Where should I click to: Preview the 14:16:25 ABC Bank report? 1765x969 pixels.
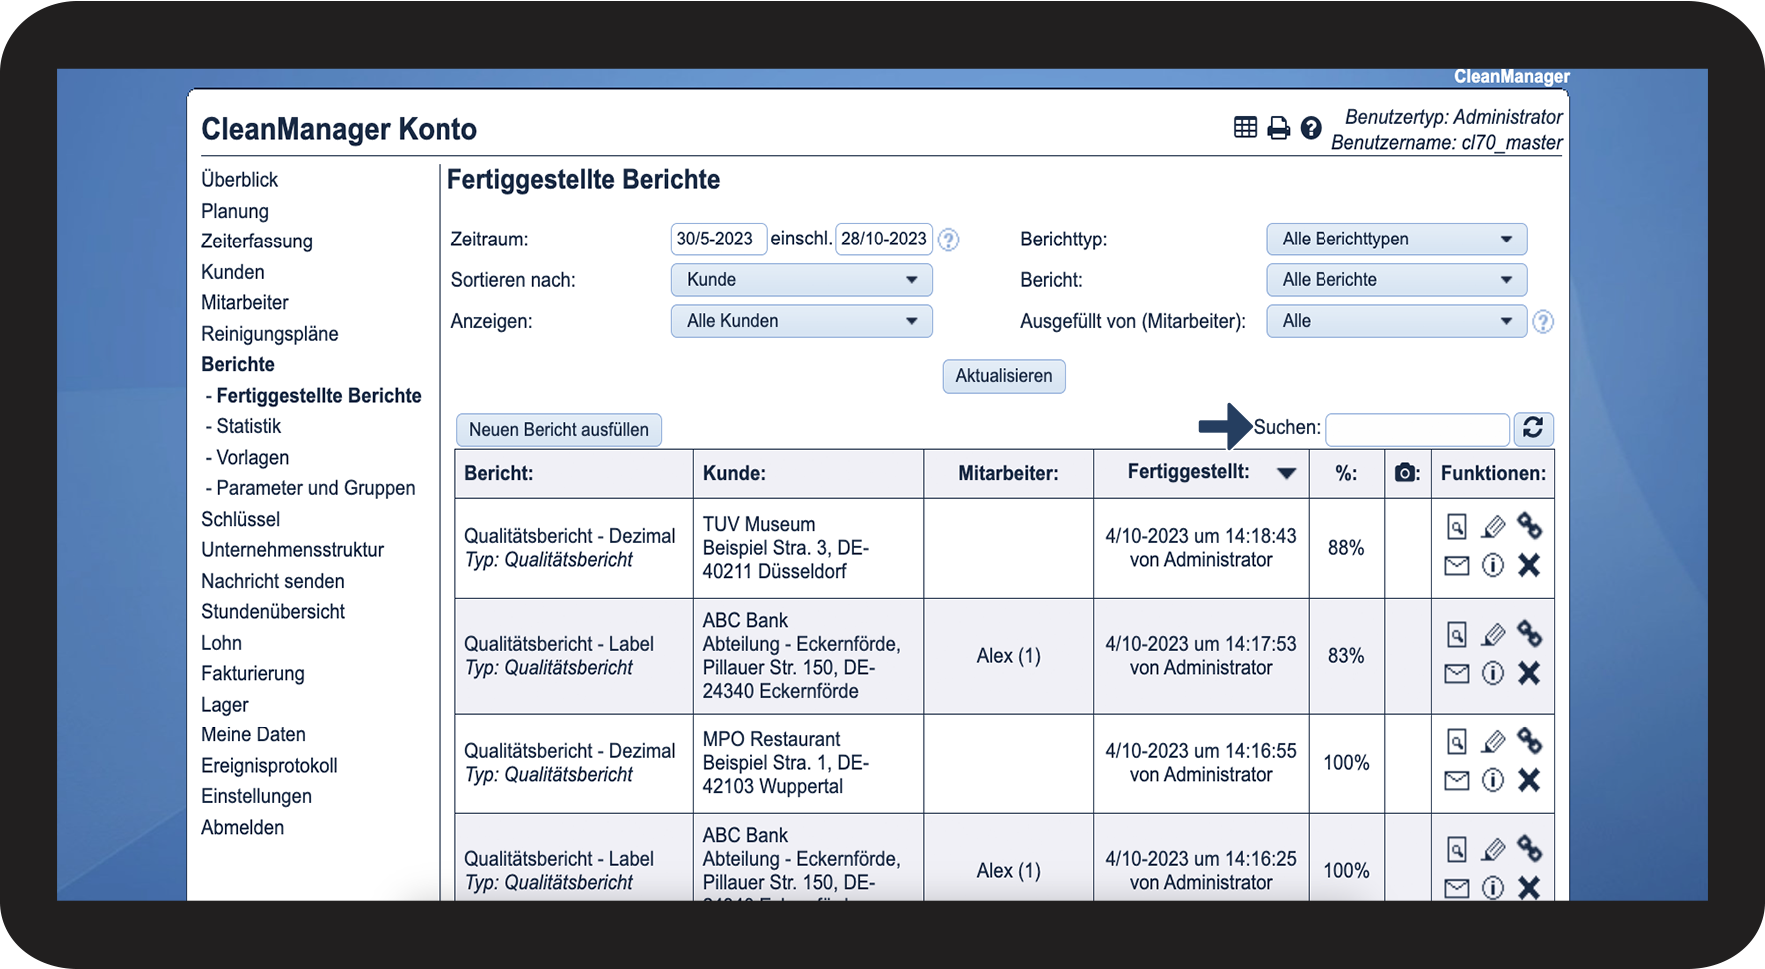(1457, 849)
